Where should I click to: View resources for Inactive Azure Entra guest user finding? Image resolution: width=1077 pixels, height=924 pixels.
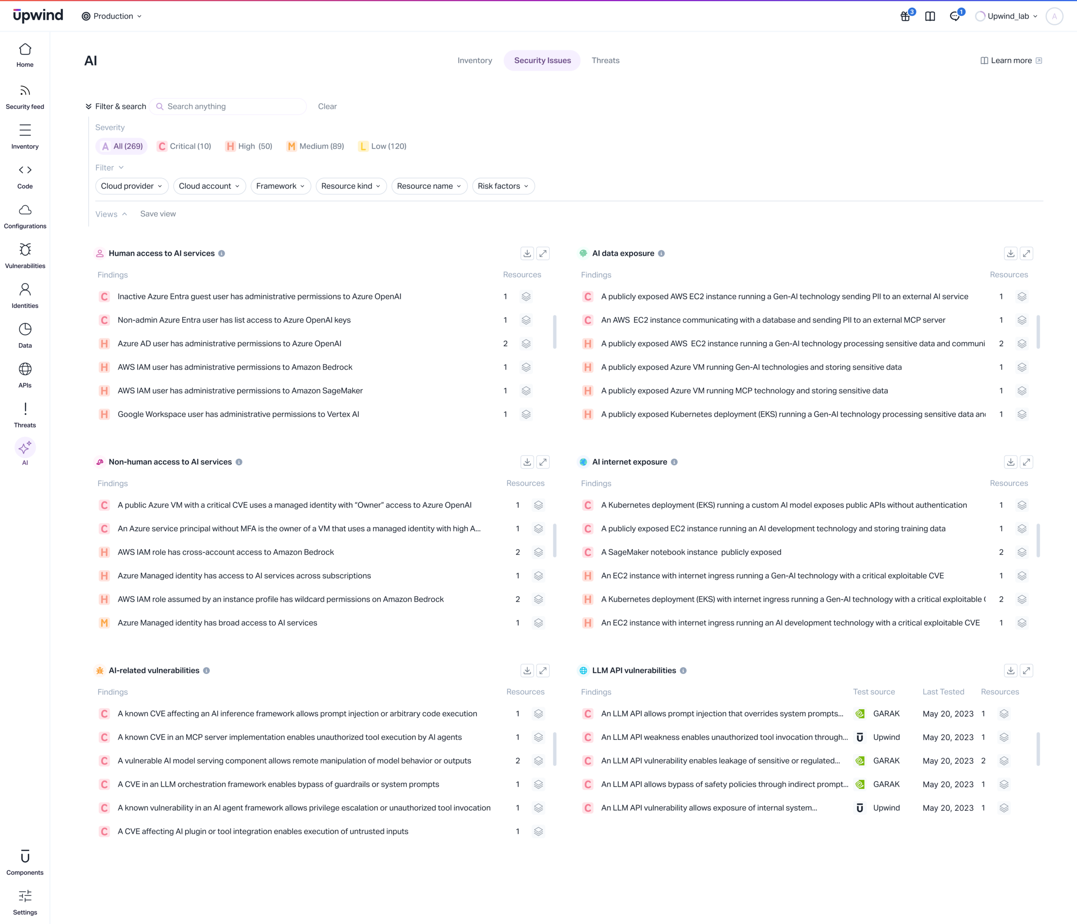click(x=526, y=296)
